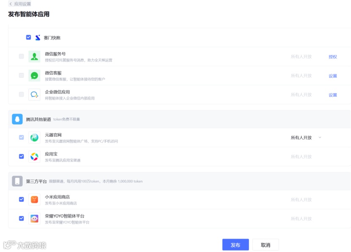This screenshot has height=252, width=351.
Task: Click the 元器官网 description text
Action: coord(81,141)
